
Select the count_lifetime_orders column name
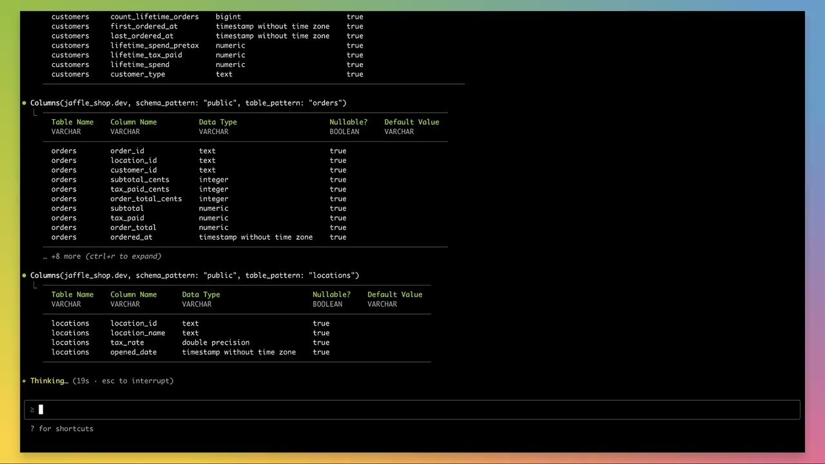154,17
